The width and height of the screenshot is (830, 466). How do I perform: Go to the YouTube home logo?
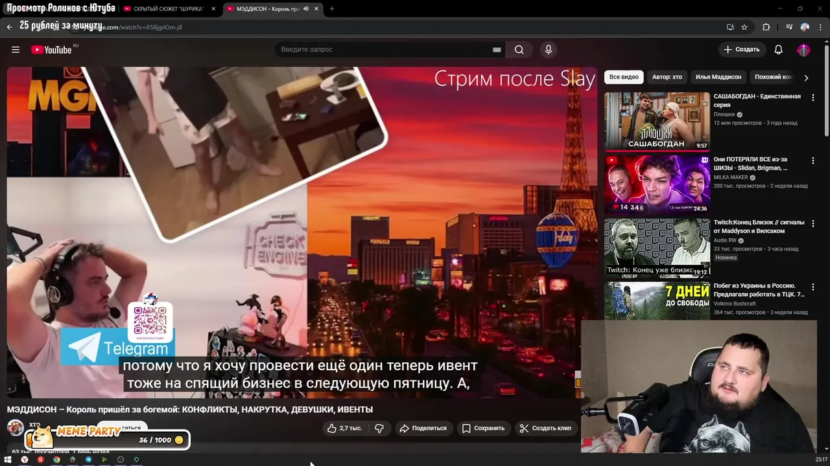(51, 50)
